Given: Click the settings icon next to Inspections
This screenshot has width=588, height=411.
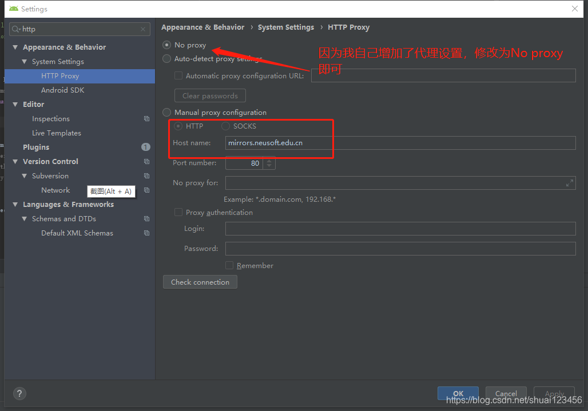Looking at the screenshot, I should (146, 118).
